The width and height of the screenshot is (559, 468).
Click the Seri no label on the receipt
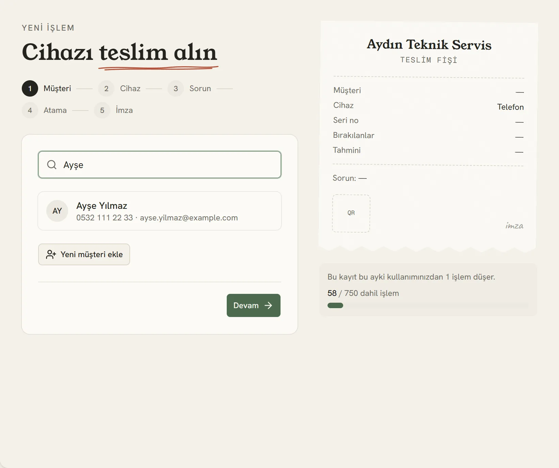[346, 120]
